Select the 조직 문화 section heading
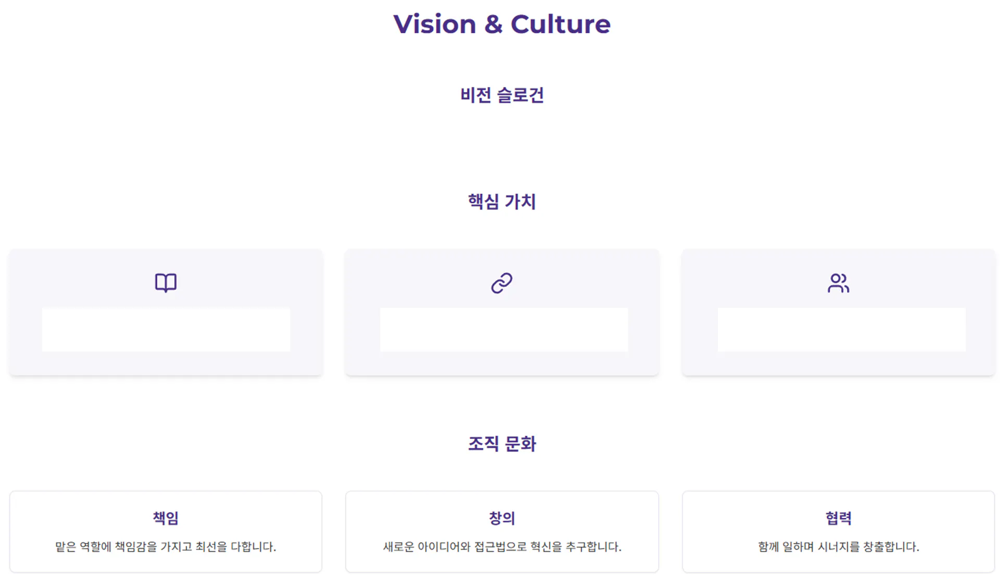The image size is (1008, 585). pyautogui.click(x=502, y=444)
